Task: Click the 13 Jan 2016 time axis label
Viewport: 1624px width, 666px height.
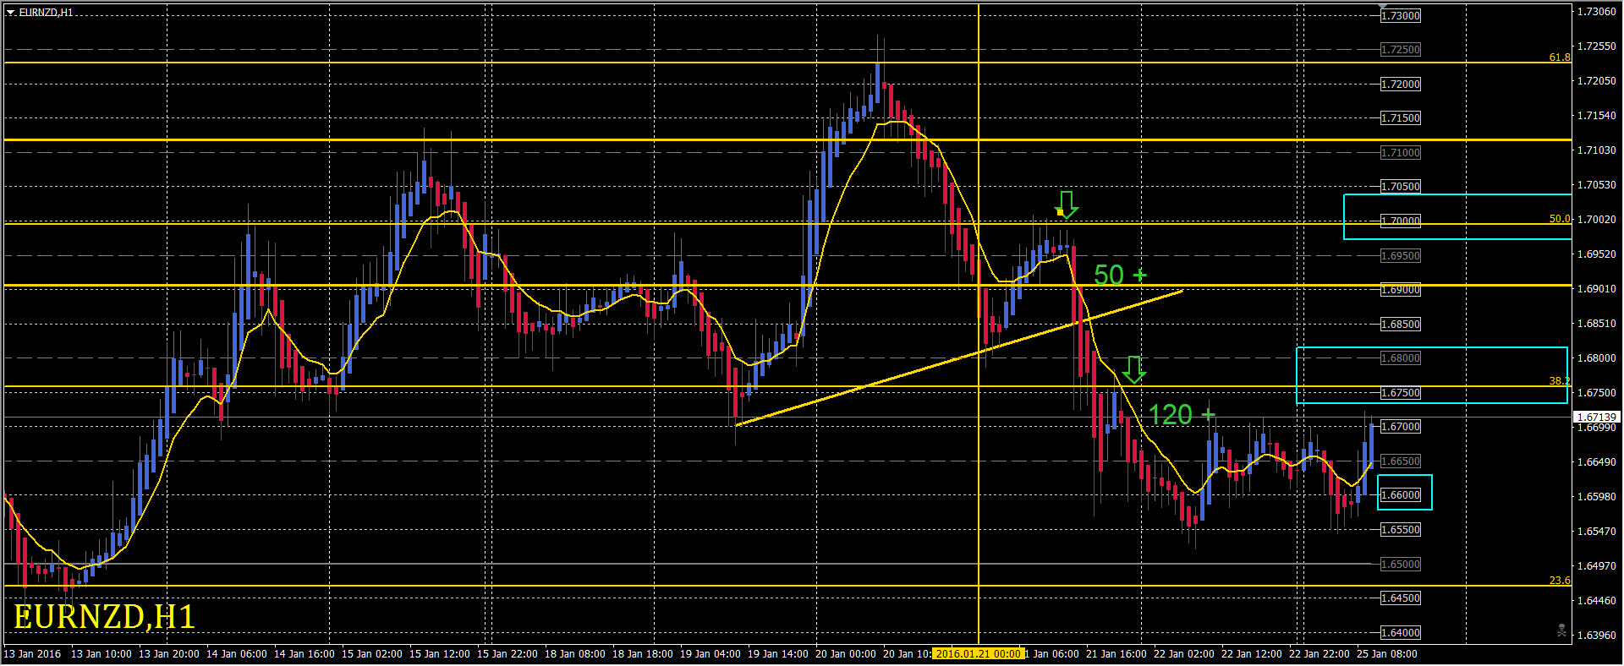Action: 32,654
